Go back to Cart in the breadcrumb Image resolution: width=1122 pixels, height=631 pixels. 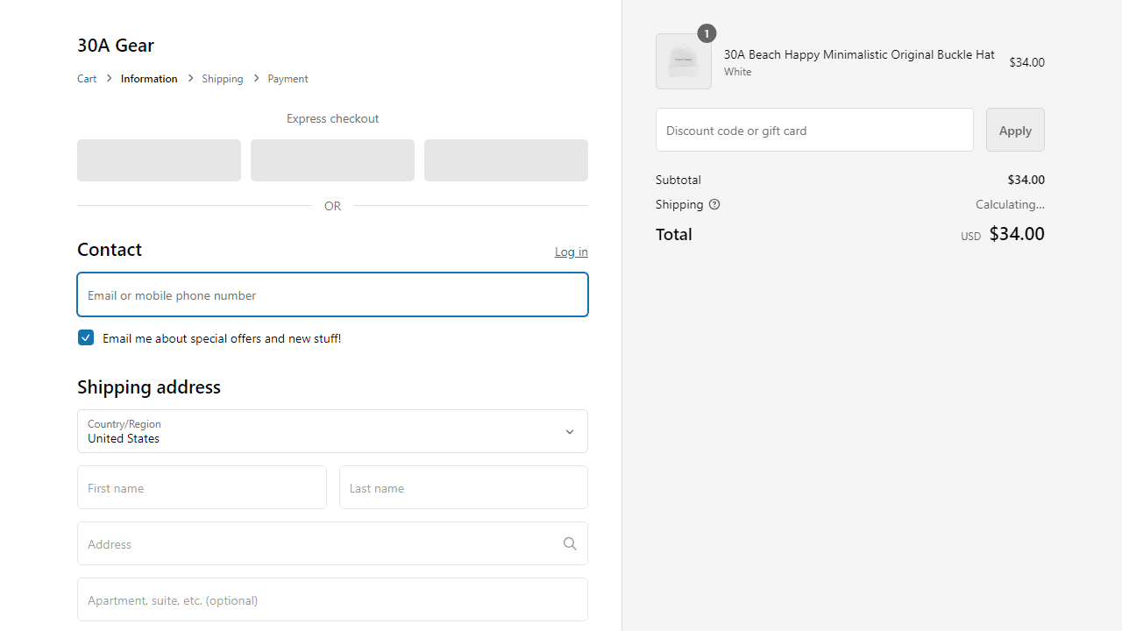87,79
